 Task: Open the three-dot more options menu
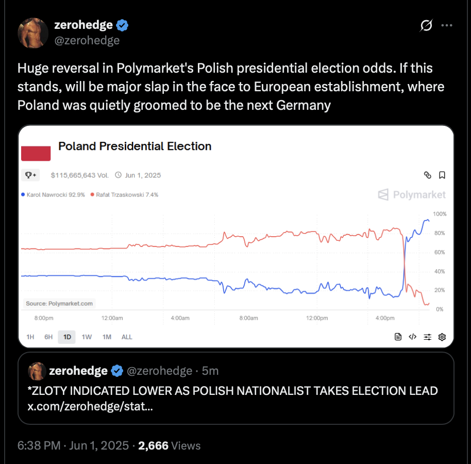pos(447,26)
